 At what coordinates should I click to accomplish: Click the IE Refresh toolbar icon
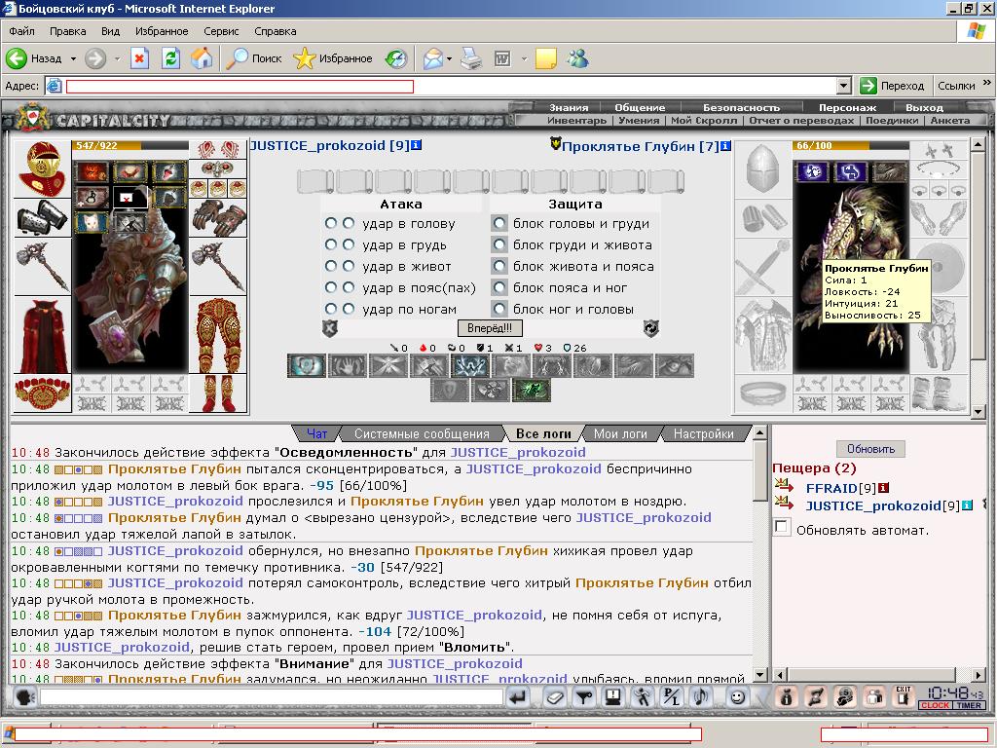(170, 58)
